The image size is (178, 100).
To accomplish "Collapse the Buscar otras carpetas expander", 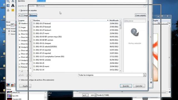I will coord(19,11).
